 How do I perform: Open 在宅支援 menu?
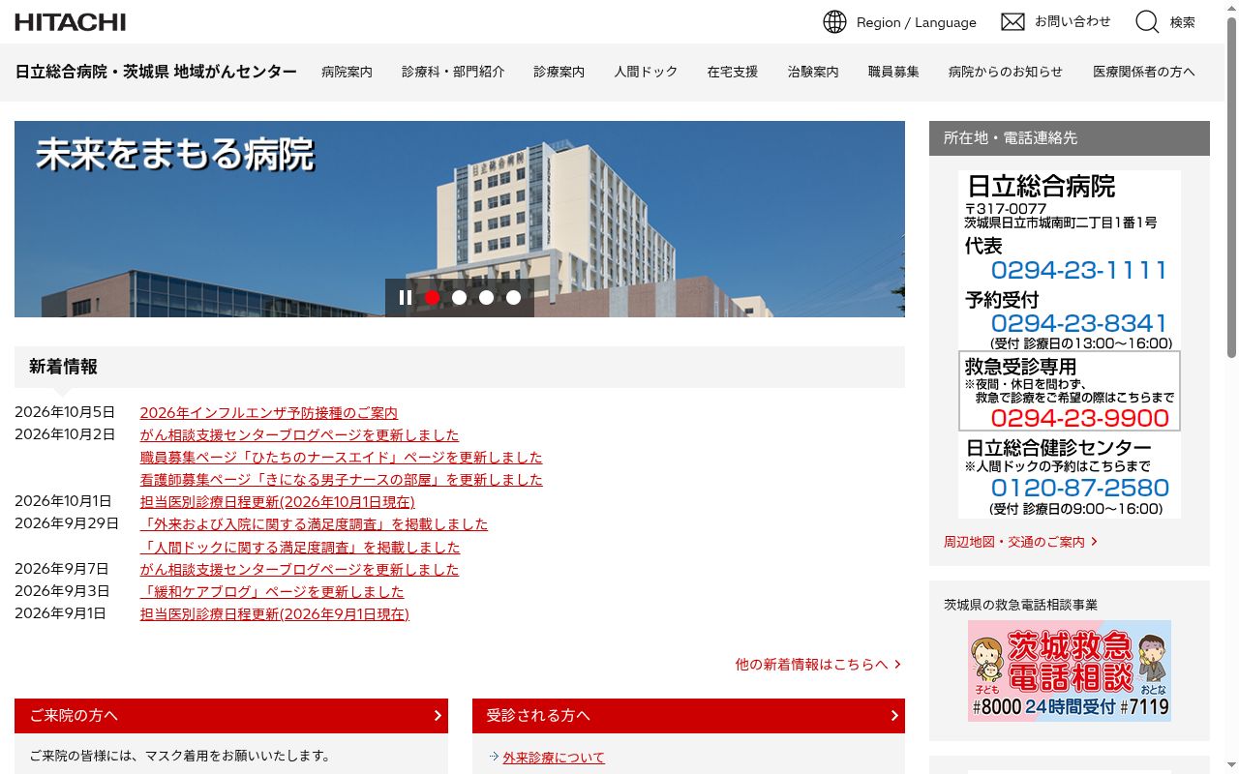pyautogui.click(x=733, y=72)
